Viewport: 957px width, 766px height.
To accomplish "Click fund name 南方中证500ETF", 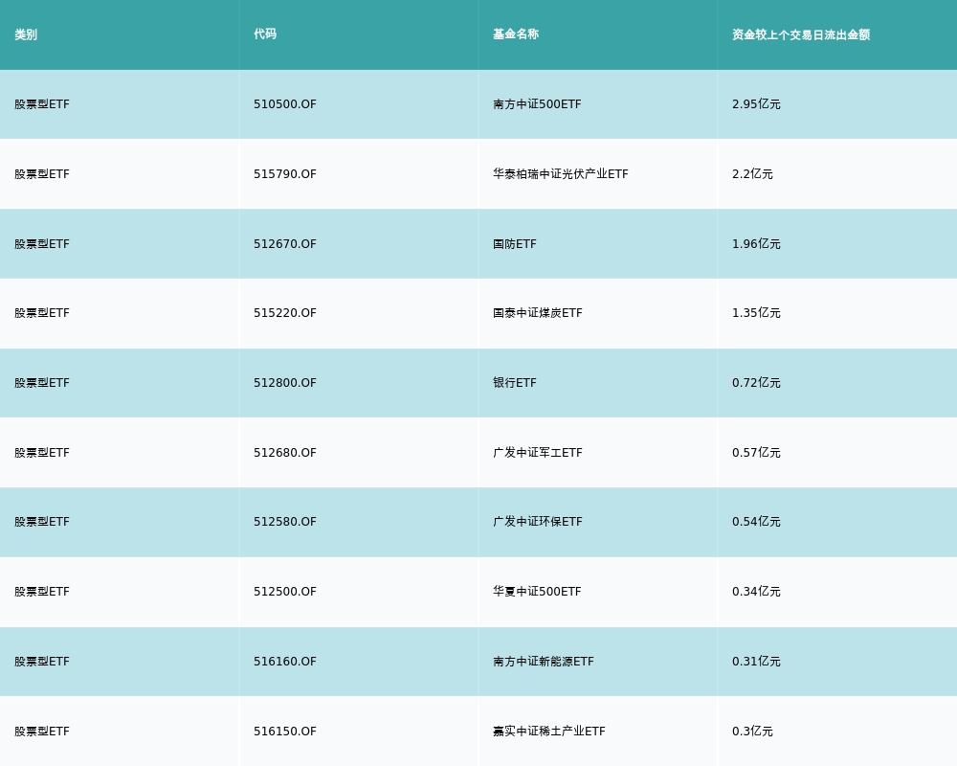I will [537, 104].
